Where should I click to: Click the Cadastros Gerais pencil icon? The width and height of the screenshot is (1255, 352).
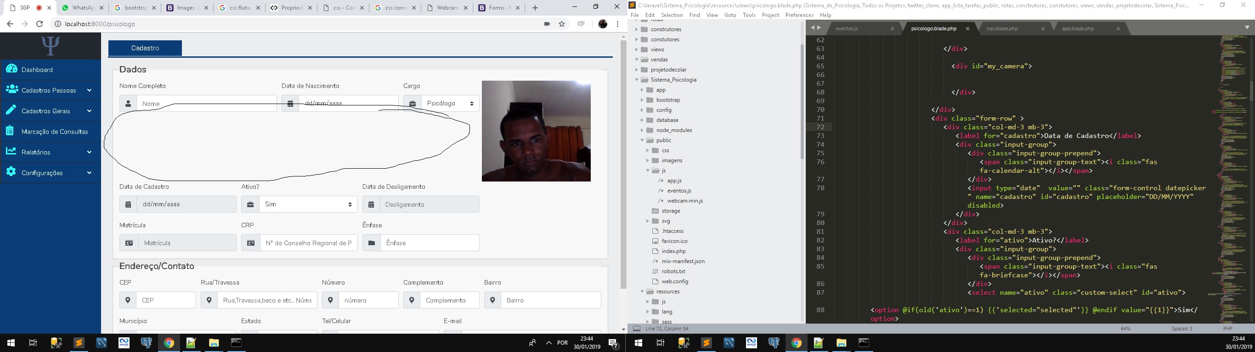(x=11, y=110)
